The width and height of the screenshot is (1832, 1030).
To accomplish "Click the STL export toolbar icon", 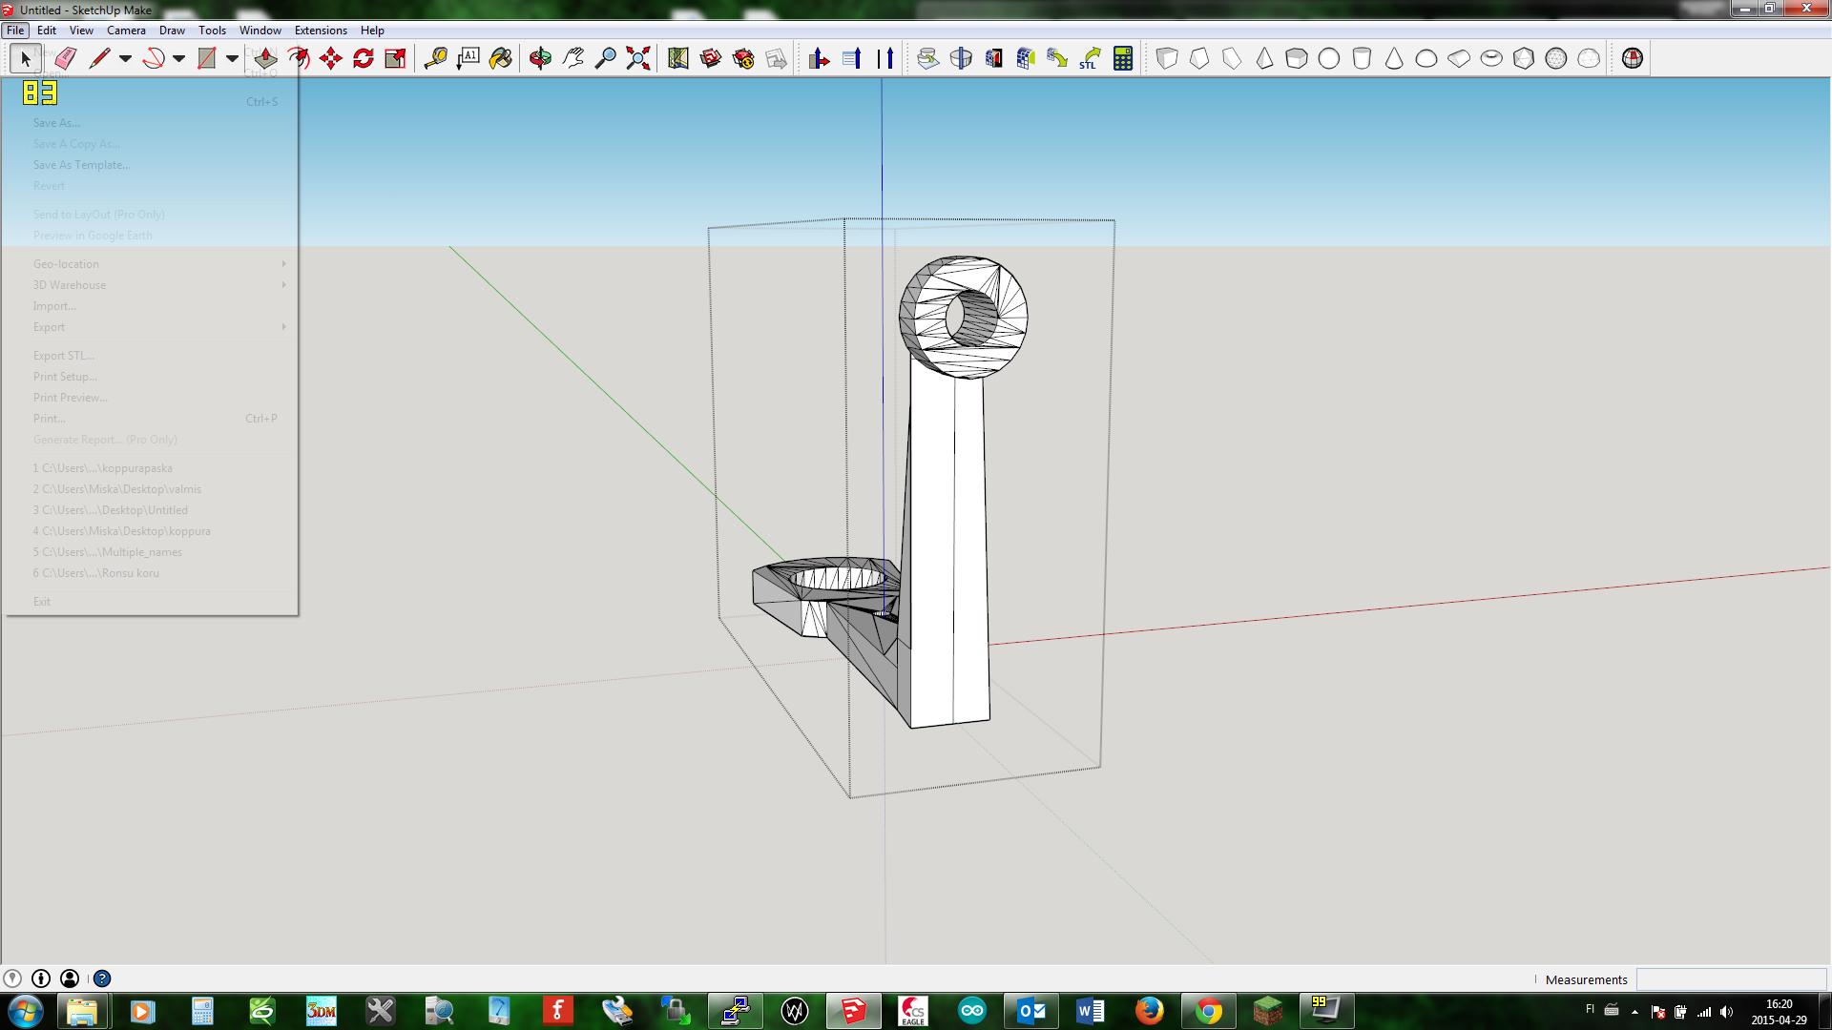I will point(1090,58).
